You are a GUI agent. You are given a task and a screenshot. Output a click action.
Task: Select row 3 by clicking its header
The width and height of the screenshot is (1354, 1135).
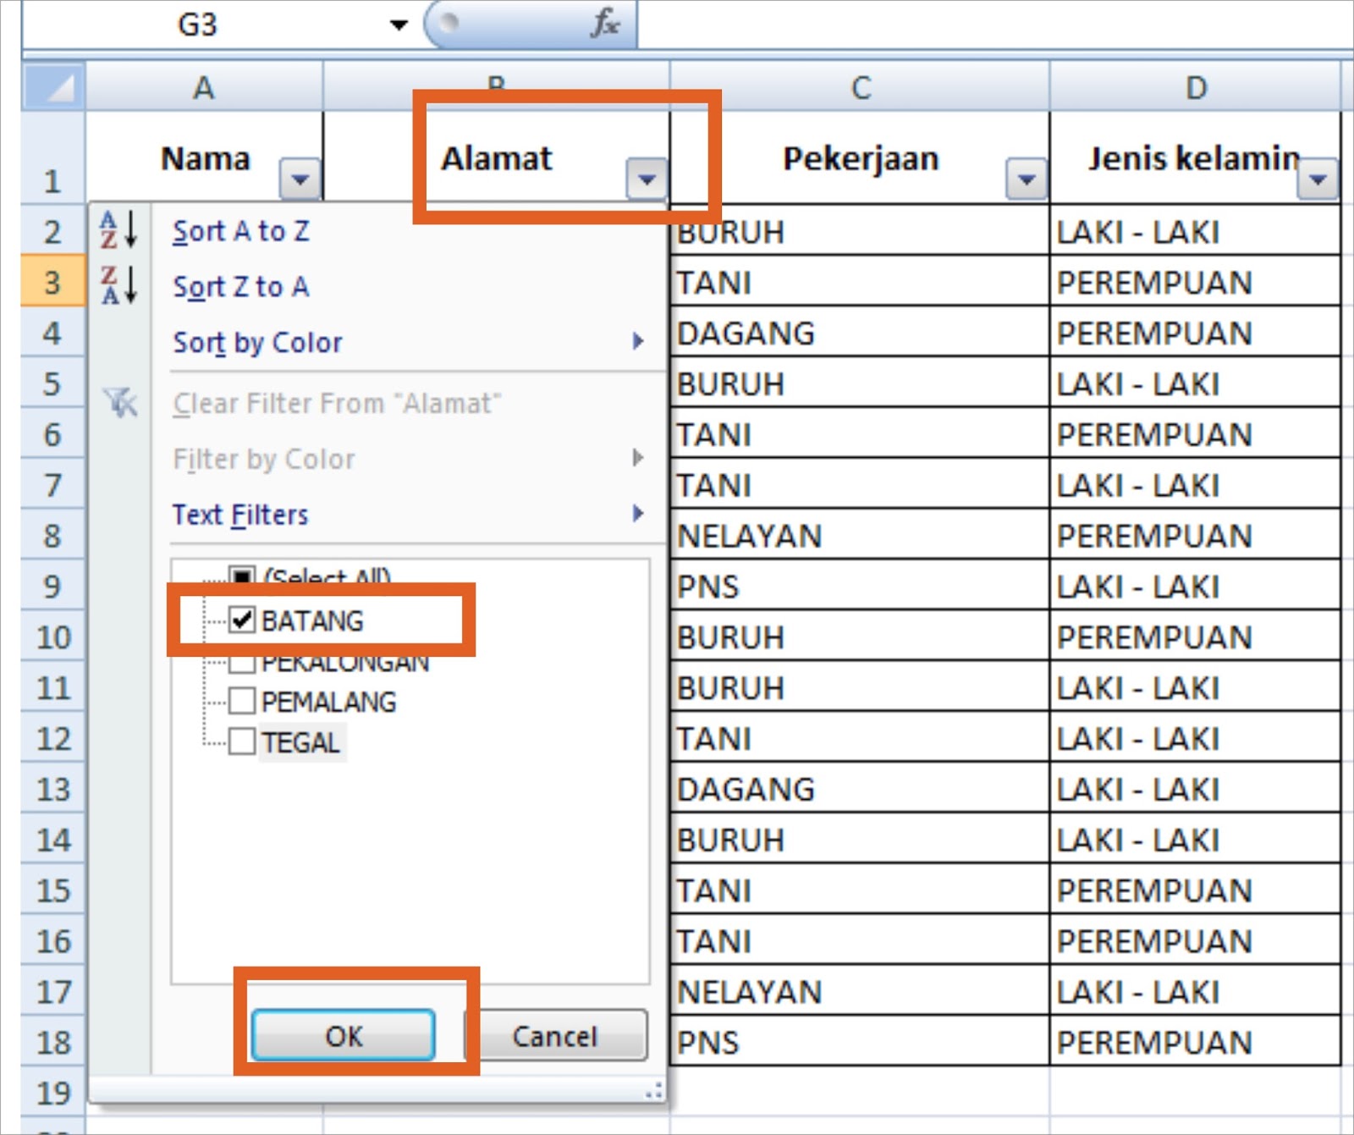click(x=52, y=283)
